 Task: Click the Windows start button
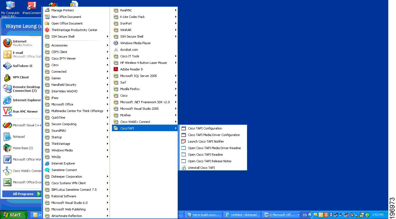click(x=14, y=215)
